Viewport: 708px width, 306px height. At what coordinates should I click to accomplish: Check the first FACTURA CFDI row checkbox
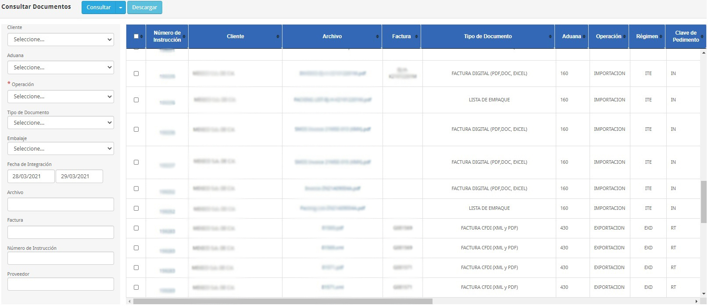136,228
